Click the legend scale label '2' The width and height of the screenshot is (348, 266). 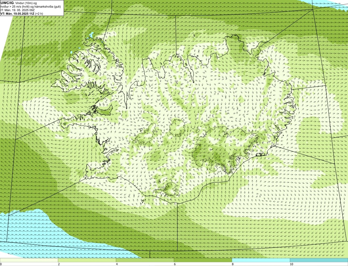(59, 264)
